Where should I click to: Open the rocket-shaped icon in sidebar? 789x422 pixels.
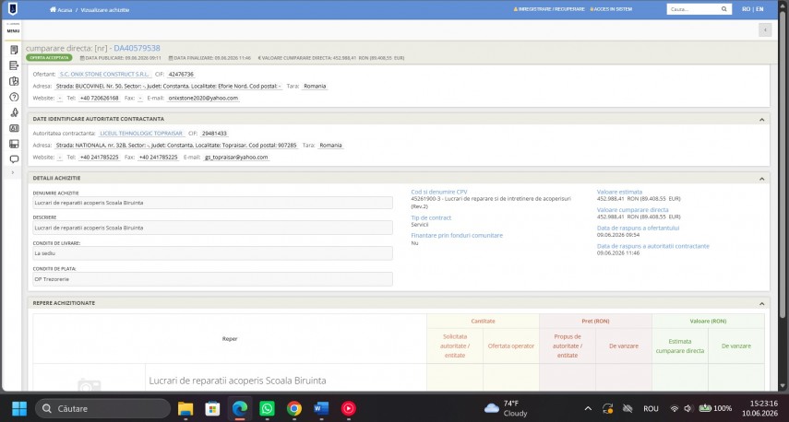pyautogui.click(x=14, y=112)
